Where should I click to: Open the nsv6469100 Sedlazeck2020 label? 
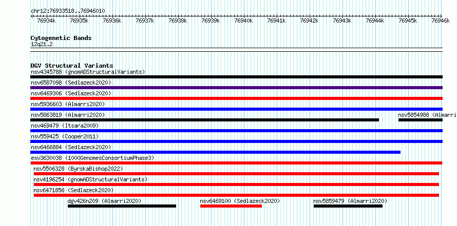240,201
